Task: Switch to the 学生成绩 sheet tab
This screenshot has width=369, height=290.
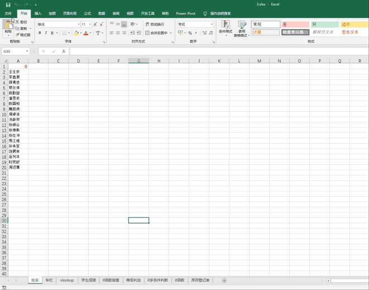Action: [89, 280]
